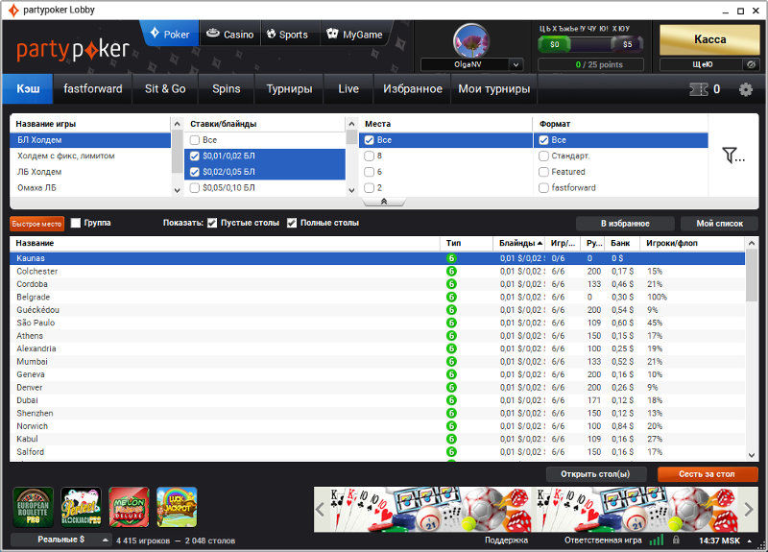This screenshot has height=552, width=768.
Task: Toggle the Все stakes checkbox
Action: tap(195, 140)
